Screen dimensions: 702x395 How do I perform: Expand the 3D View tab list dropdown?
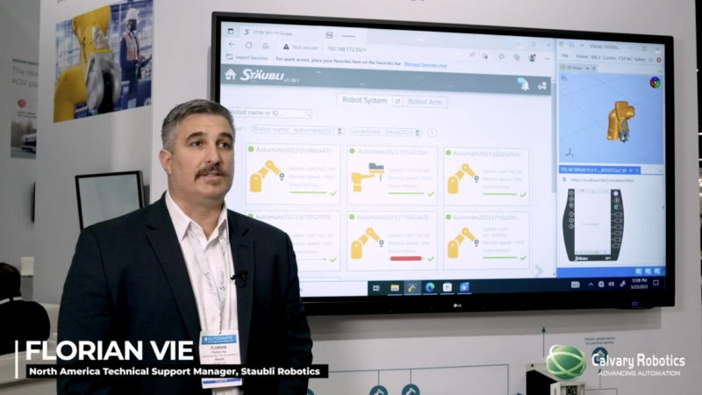coord(660,71)
